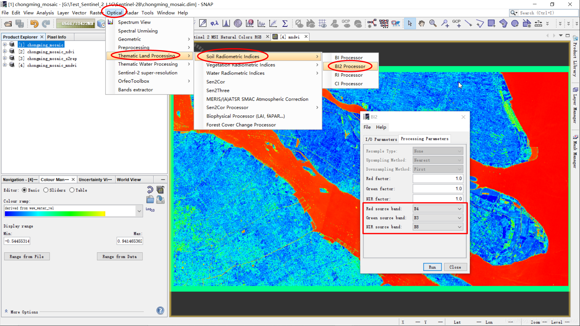Image resolution: width=580 pixels, height=326 pixels.
Task: Click Close button in BI2 dialog
Action: coord(454,267)
